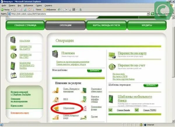
Task: Click the Оплата Билайн template icon
Action: tap(110, 110)
